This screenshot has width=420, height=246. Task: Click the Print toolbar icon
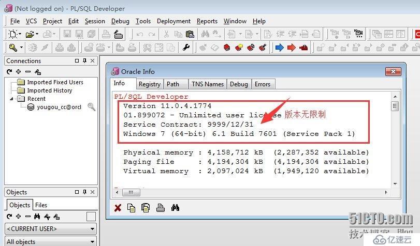click(106, 34)
